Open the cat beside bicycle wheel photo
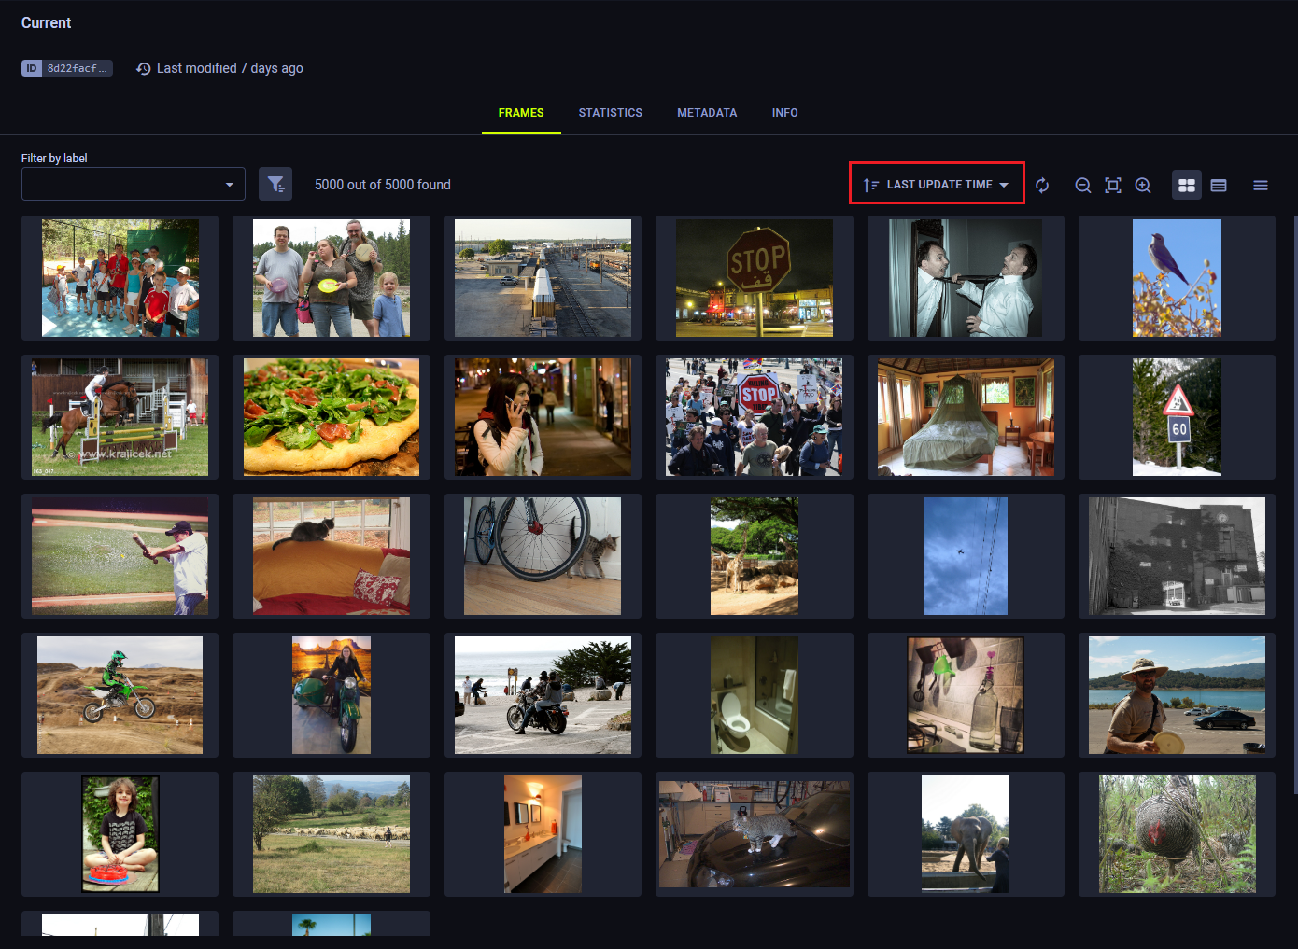The height and width of the screenshot is (949, 1298). 543,556
